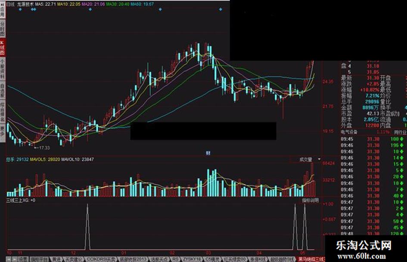Click the MA10: 22.05 label
The image size is (407, 262).
69,4
